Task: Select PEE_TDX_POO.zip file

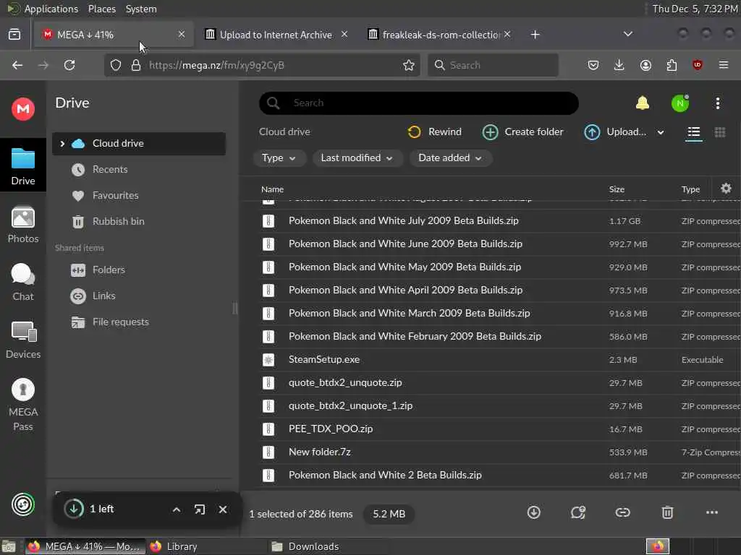Action: 491,429
